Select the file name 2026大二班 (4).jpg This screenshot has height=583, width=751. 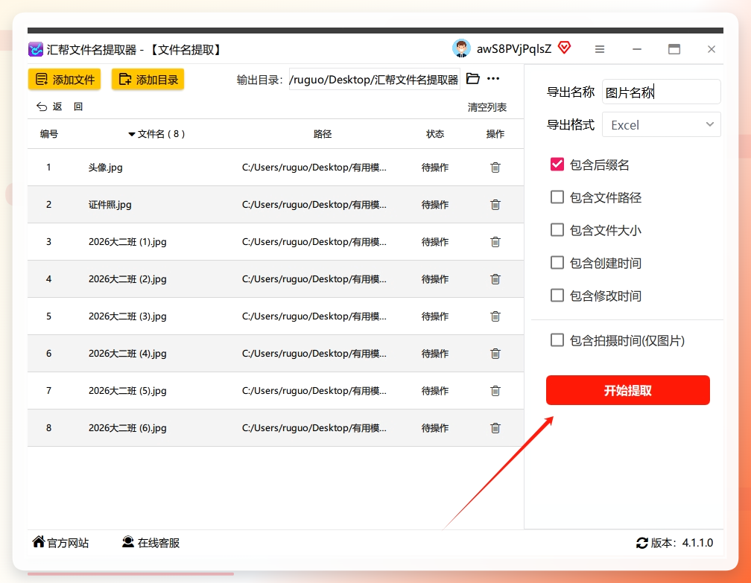(x=127, y=354)
